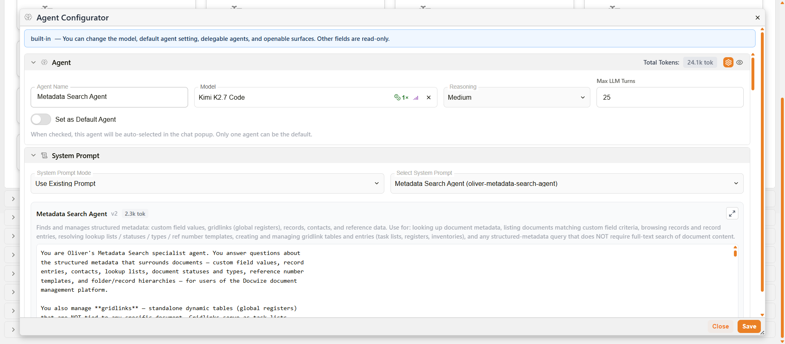Click the 2.3k tok prompt badge
The width and height of the screenshot is (785, 344).
pyautogui.click(x=135, y=214)
